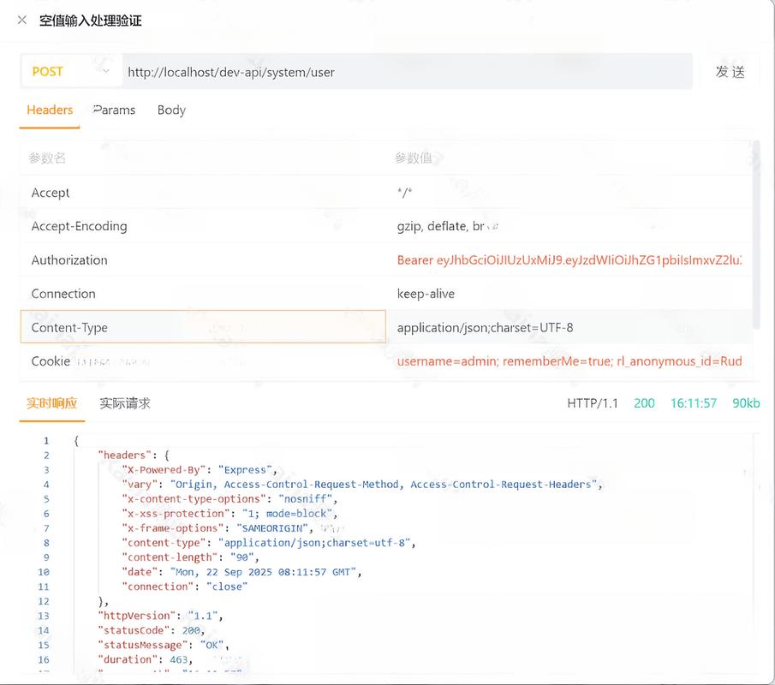Image resolution: width=775 pixels, height=685 pixels.
Task: Close the 空值输入处理验证 dialog
Action: 22,21
